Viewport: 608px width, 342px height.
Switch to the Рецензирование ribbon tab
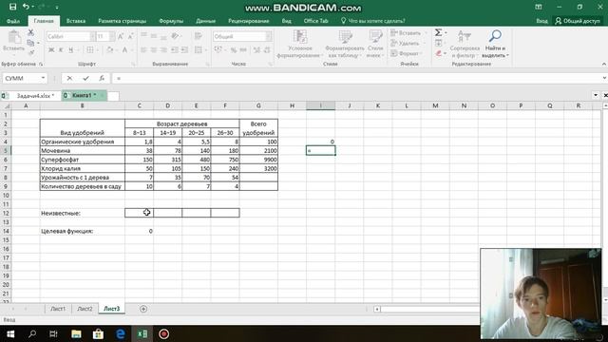click(x=249, y=21)
